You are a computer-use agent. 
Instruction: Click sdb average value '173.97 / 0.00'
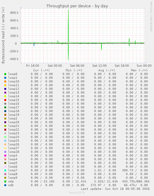(x=103, y=185)
